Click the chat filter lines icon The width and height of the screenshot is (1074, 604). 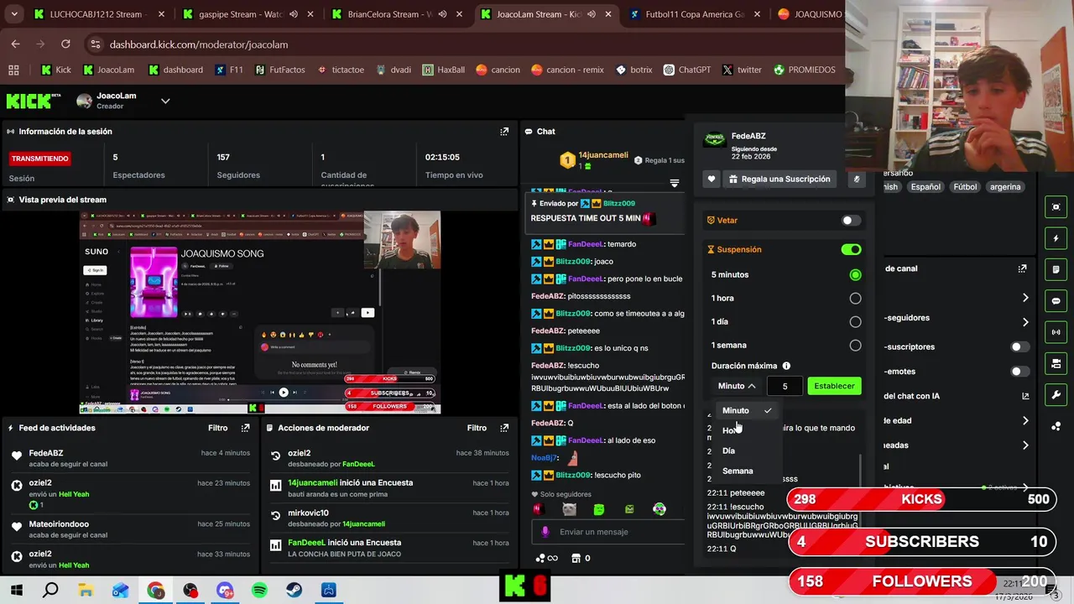click(674, 183)
